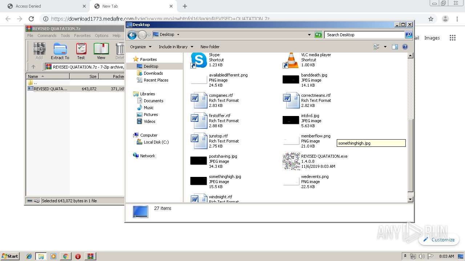465x261 pixels.
Task: Click the change view icon in Explorer
Action: click(x=376, y=47)
